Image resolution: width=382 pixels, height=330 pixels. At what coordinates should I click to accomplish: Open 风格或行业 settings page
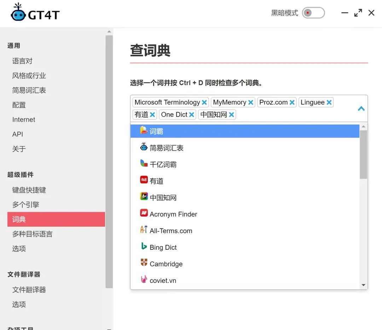[x=29, y=75]
